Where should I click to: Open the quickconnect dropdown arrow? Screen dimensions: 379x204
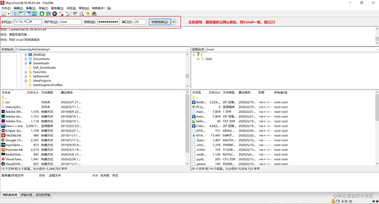tap(174, 22)
